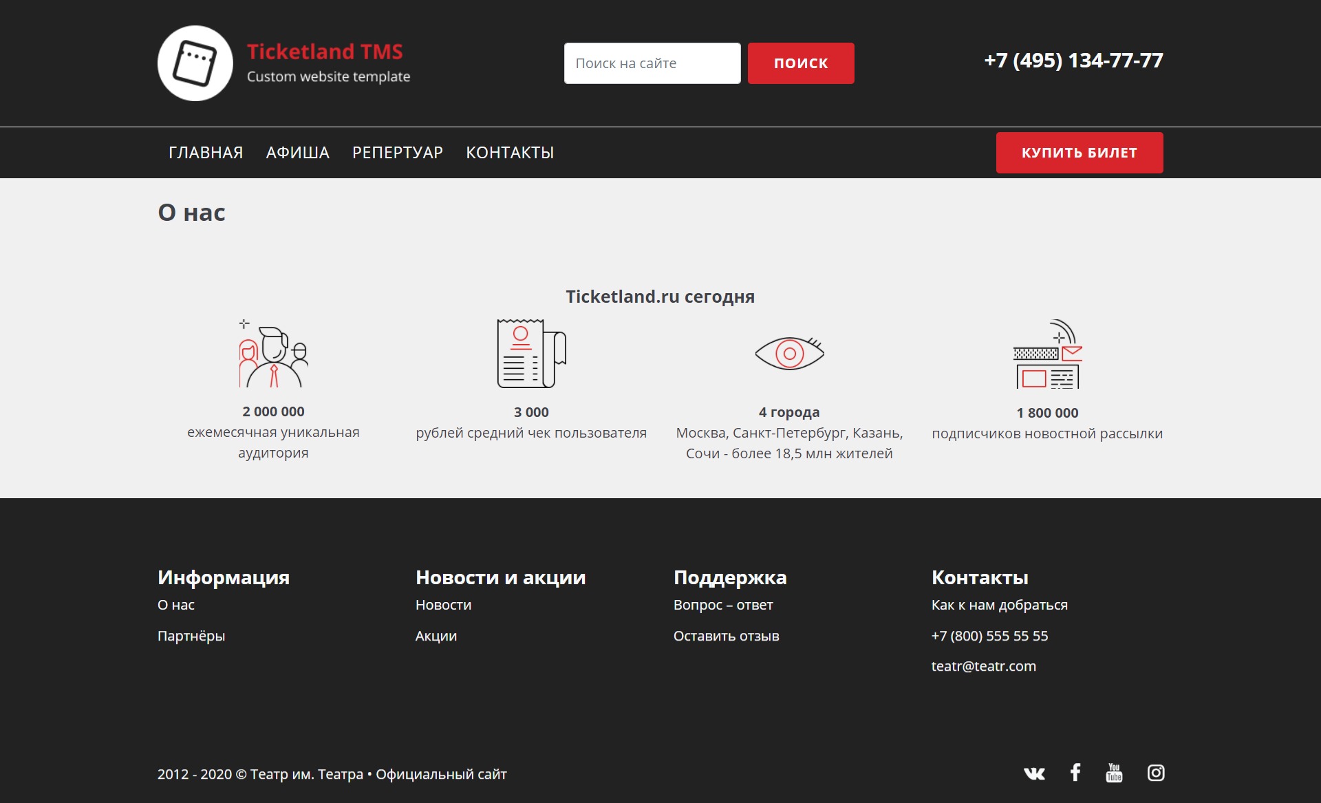Click the Custom website template tagline
This screenshot has height=803, width=1321.
click(x=329, y=76)
